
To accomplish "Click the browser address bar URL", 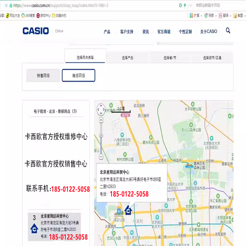I will tap(61, 6).
